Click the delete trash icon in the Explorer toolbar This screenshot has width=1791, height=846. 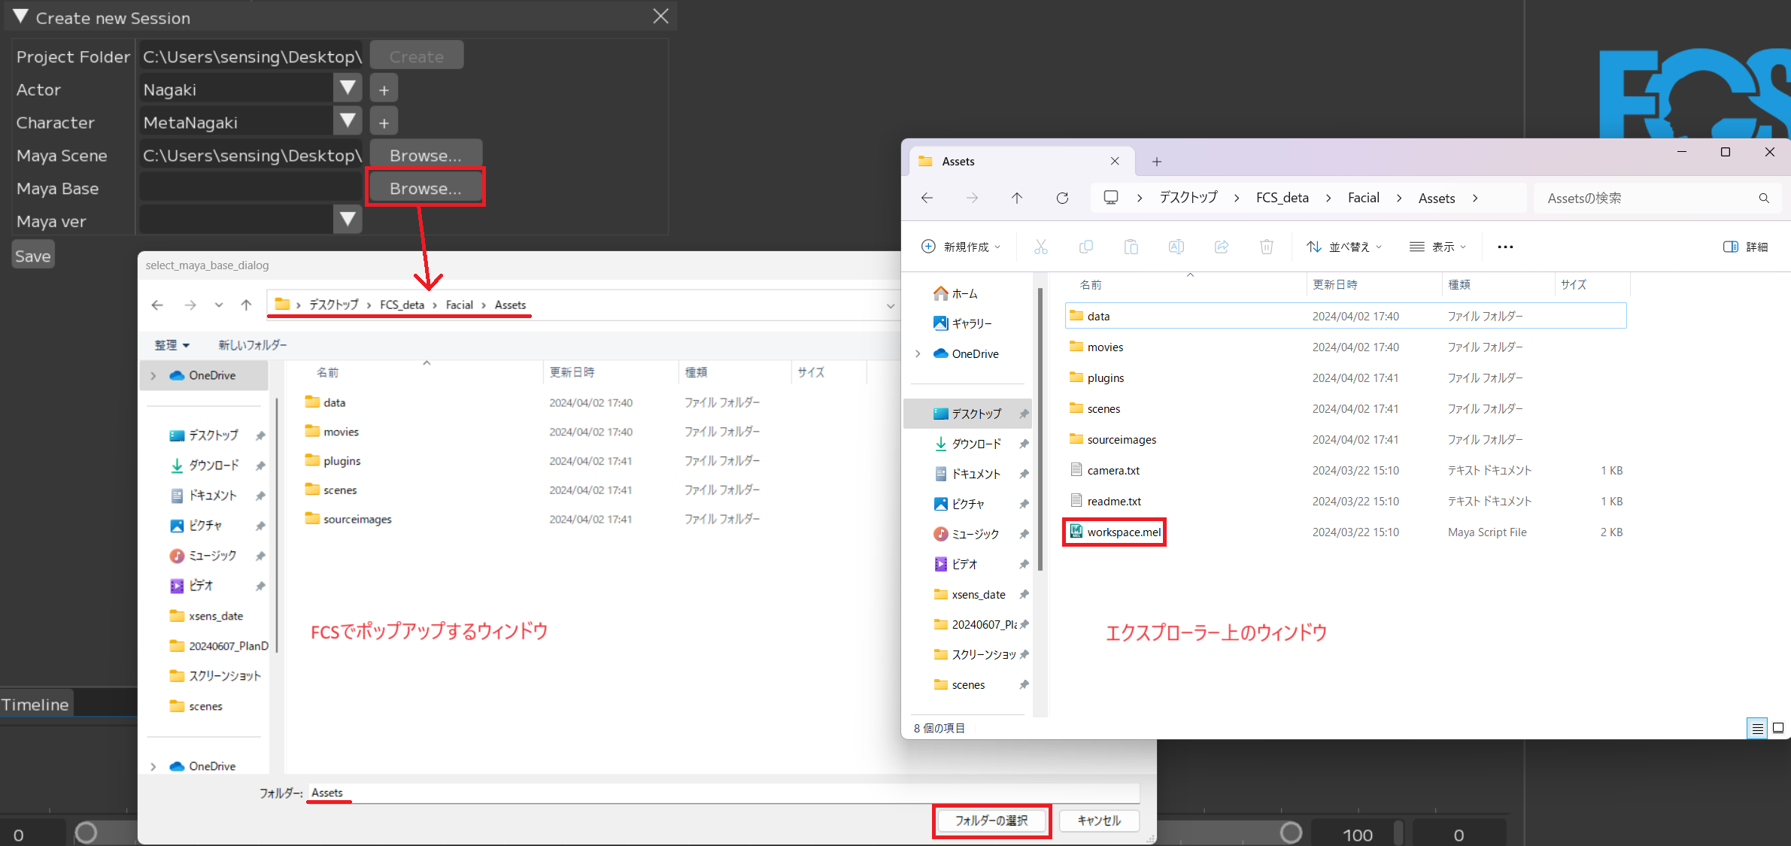click(x=1266, y=247)
